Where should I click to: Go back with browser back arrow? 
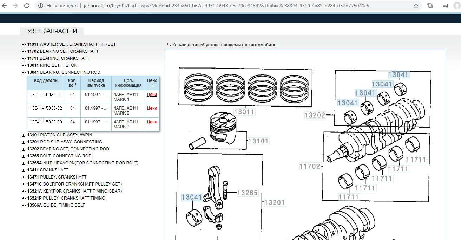(x=5, y=6)
